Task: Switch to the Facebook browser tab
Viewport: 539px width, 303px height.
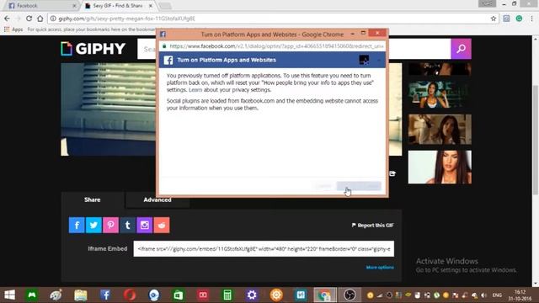Action: pyautogui.click(x=40, y=6)
